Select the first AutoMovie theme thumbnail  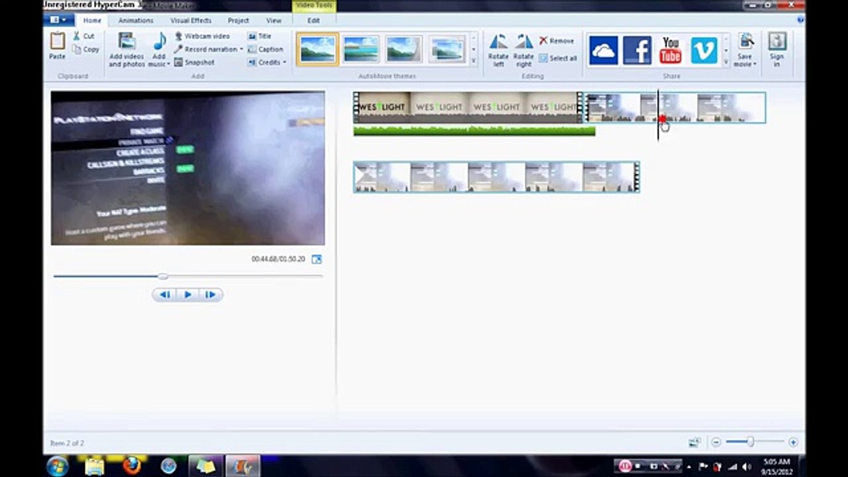pyautogui.click(x=317, y=50)
